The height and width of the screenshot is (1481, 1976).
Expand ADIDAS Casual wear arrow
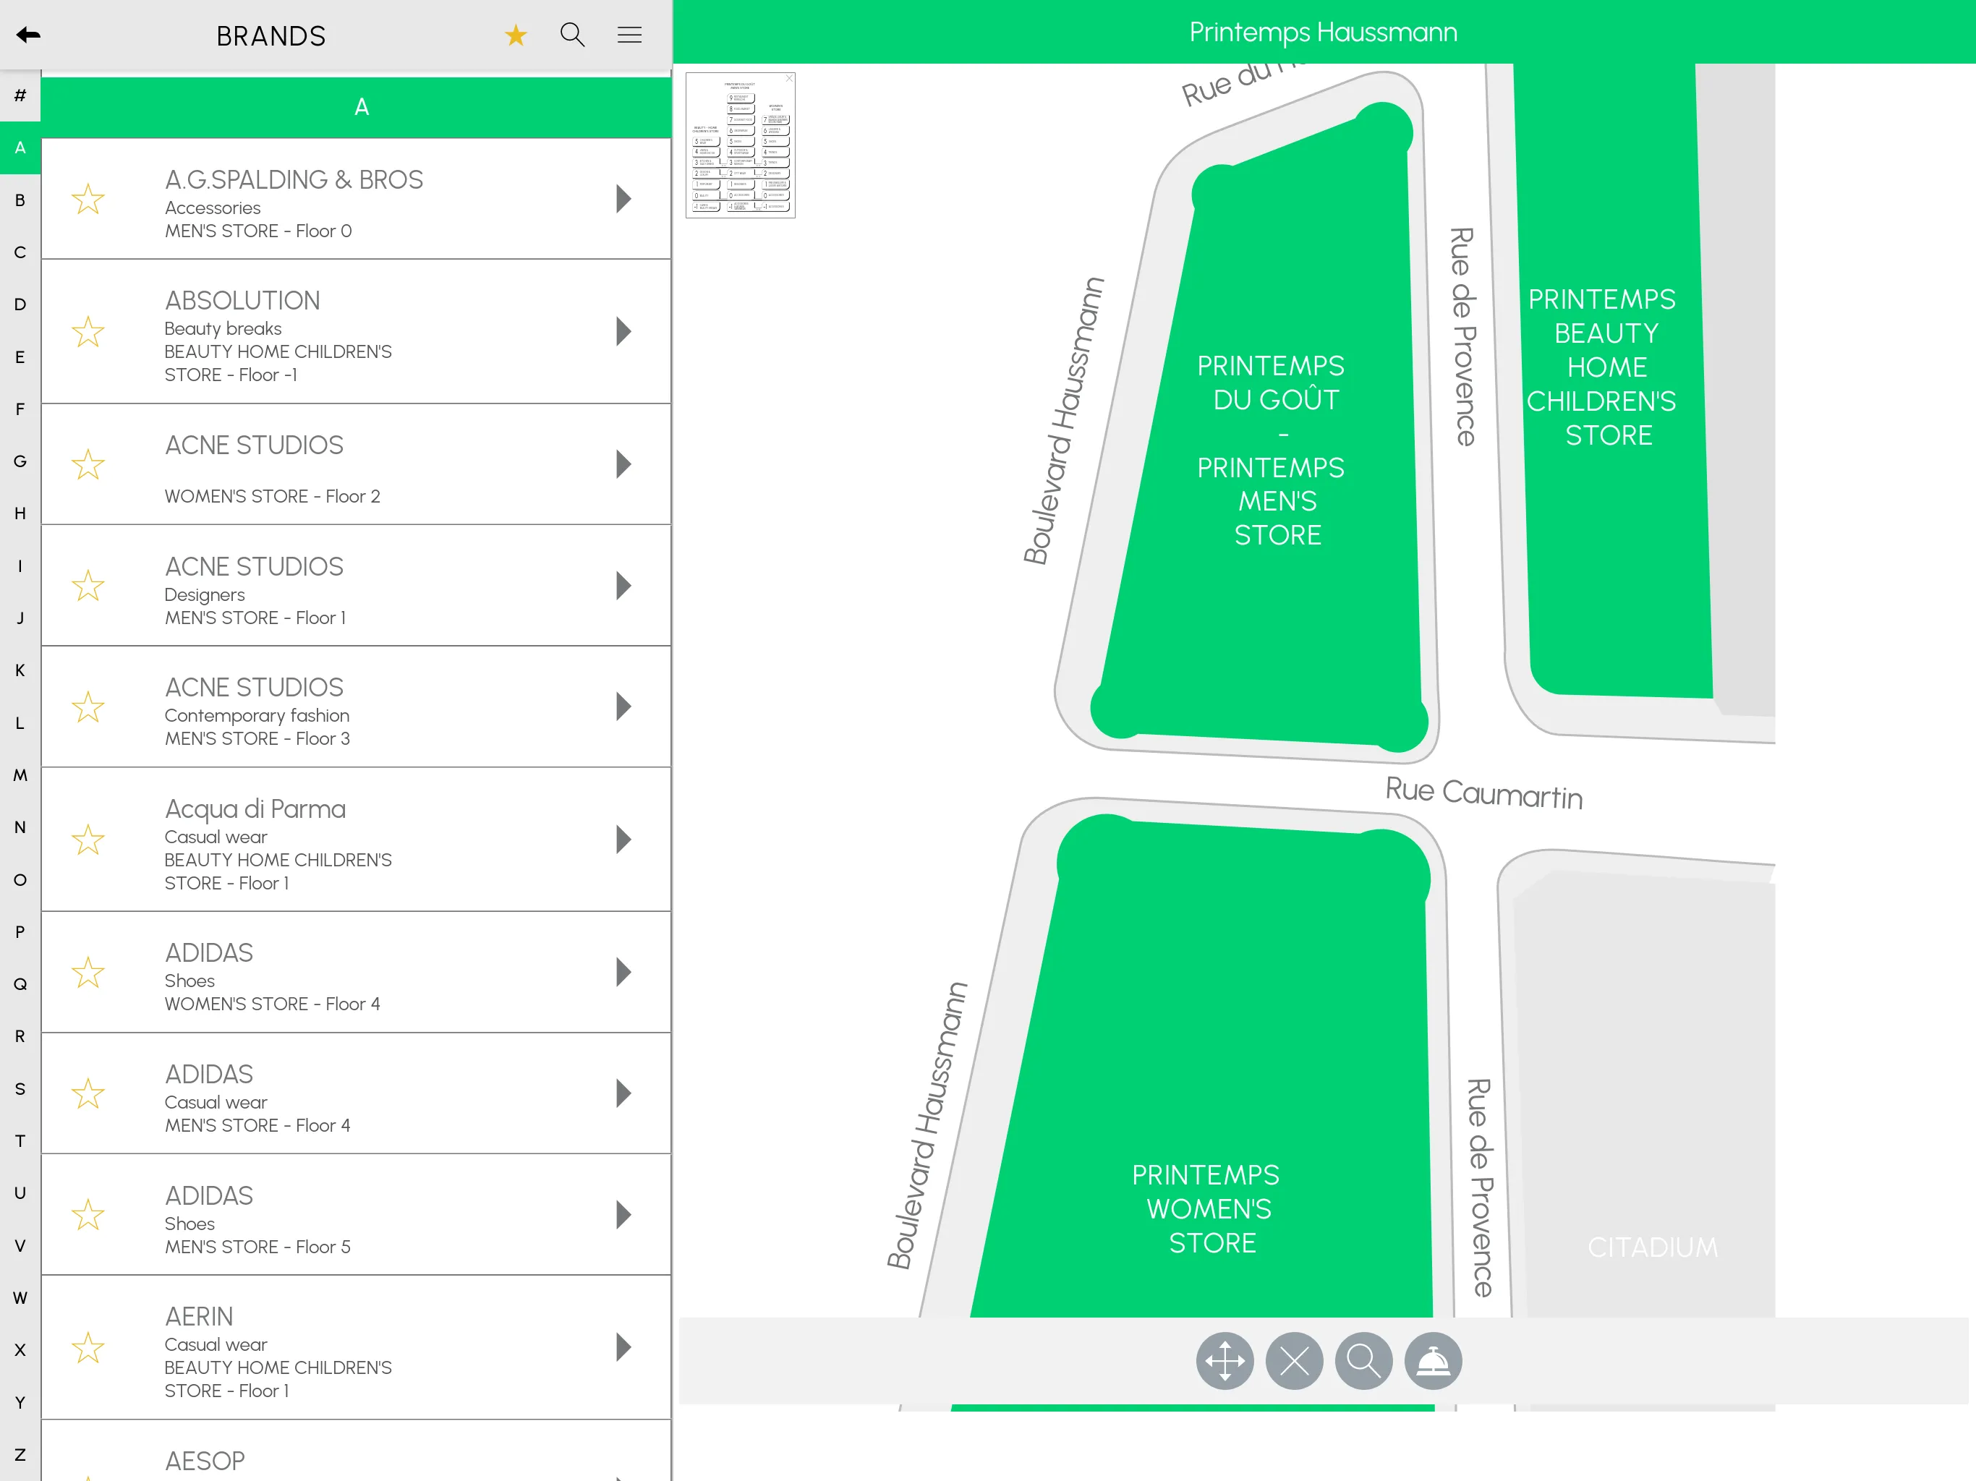coord(623,1093)
